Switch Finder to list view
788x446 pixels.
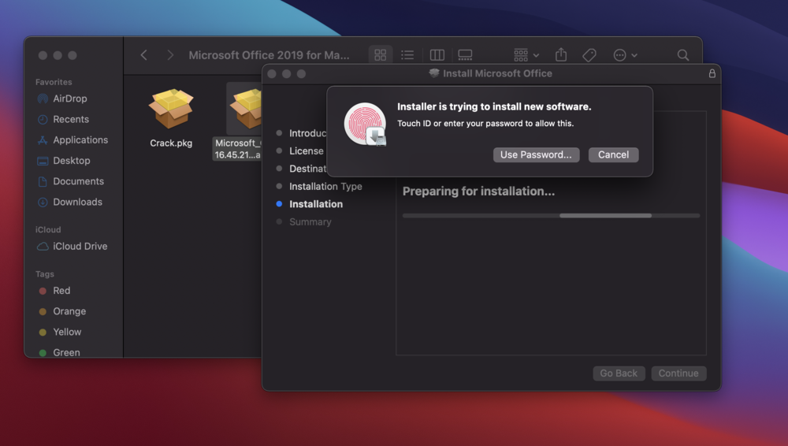[407, 55]
